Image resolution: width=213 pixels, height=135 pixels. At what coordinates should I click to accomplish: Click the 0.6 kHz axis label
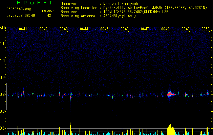click(3, 128)
